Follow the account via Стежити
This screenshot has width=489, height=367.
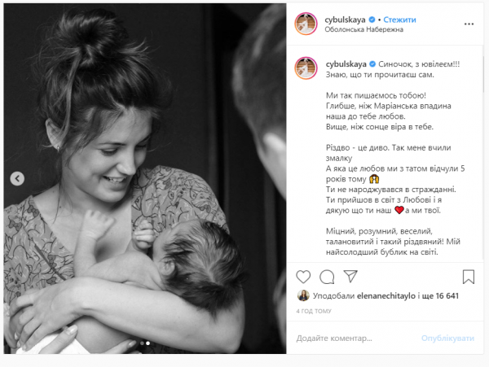coord(399,20)
